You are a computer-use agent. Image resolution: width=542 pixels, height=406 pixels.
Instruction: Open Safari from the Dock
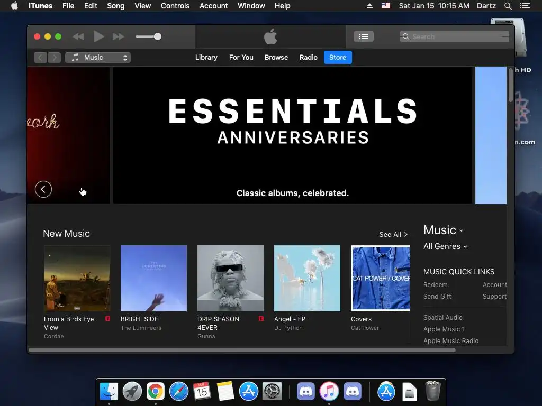pyautogui.click(x=179, y=391)
